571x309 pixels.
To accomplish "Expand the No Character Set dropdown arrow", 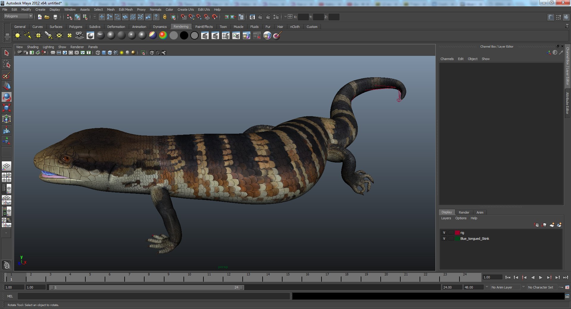I will click(523, 287).
